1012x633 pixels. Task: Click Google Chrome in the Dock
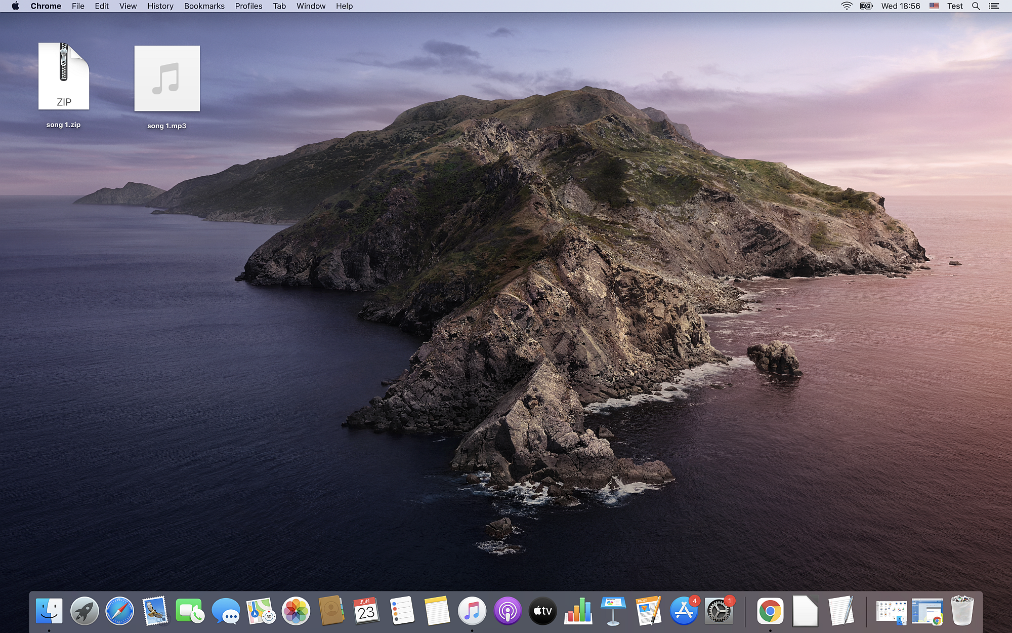[x=770, y=611]
